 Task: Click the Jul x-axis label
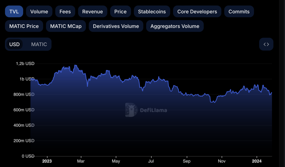[151, 161]
